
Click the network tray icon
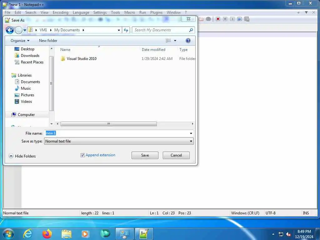pos(281,234)
